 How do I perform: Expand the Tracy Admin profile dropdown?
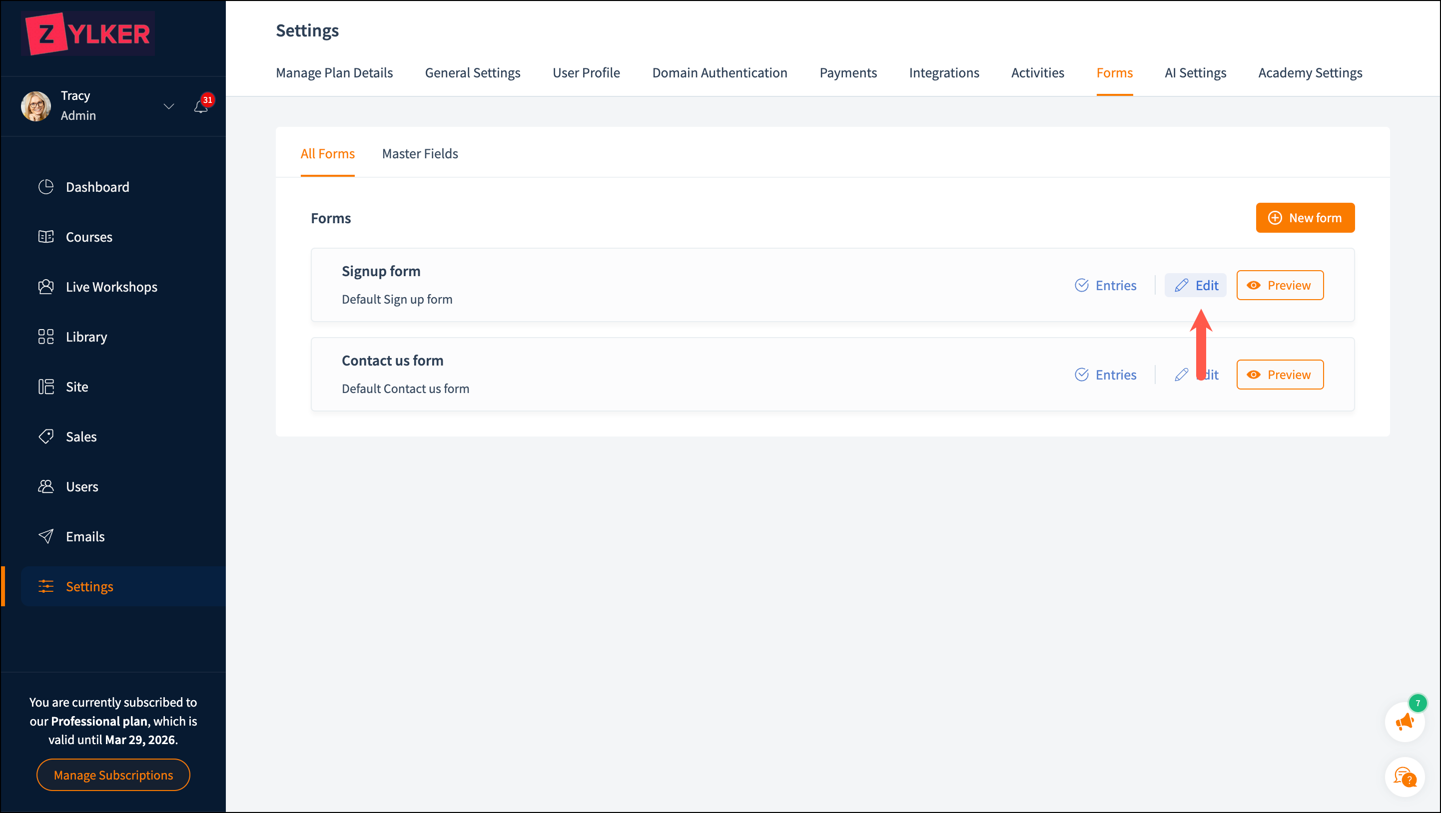pyautogui.click(x=168, y=106)
